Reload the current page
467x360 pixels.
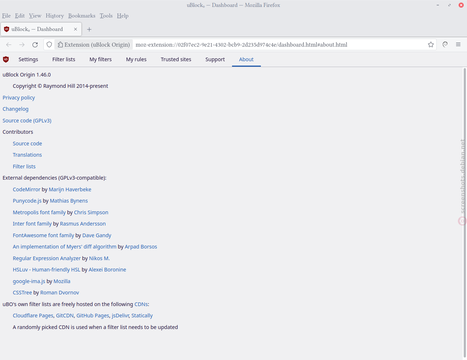35,44
